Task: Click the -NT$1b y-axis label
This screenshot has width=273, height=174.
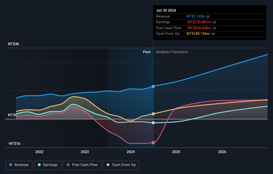Action: click(x=14, y=143)
